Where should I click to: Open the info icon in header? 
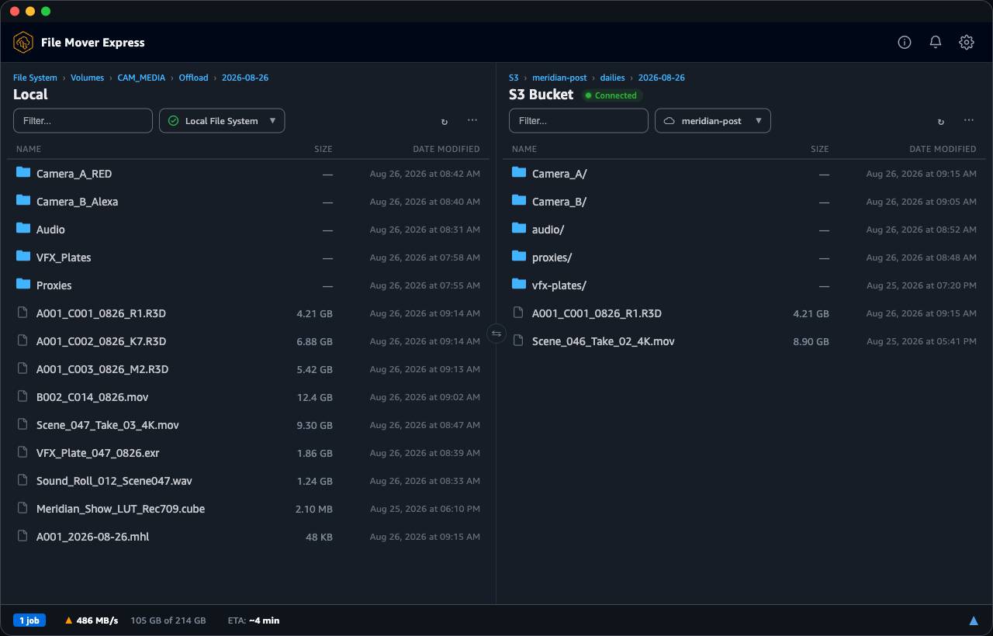[905, 43]
